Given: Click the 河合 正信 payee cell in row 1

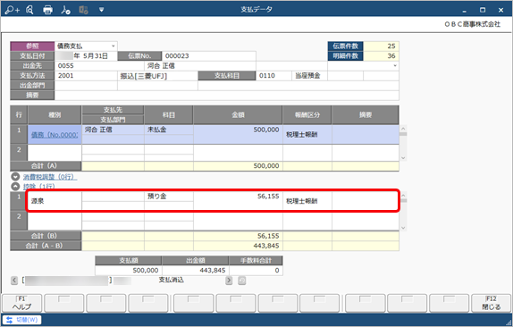Looking at the screenshot, I should click(x=113, y=130).
